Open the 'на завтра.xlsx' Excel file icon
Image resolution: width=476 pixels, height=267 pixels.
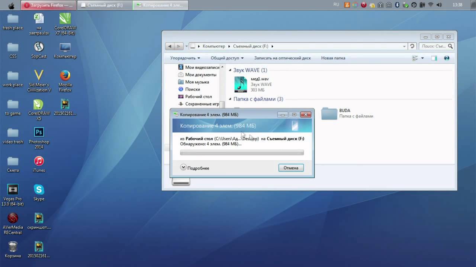click(x=39, y=24)
